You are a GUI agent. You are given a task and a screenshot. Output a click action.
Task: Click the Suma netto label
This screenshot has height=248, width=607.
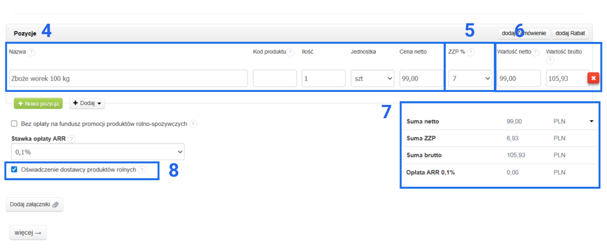[x=423, y=121]
